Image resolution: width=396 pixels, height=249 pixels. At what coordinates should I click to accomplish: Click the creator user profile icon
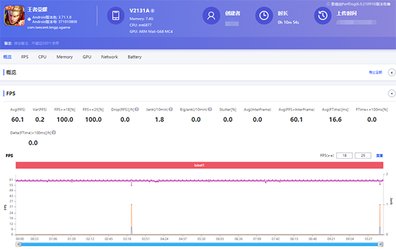click(211, 16)
